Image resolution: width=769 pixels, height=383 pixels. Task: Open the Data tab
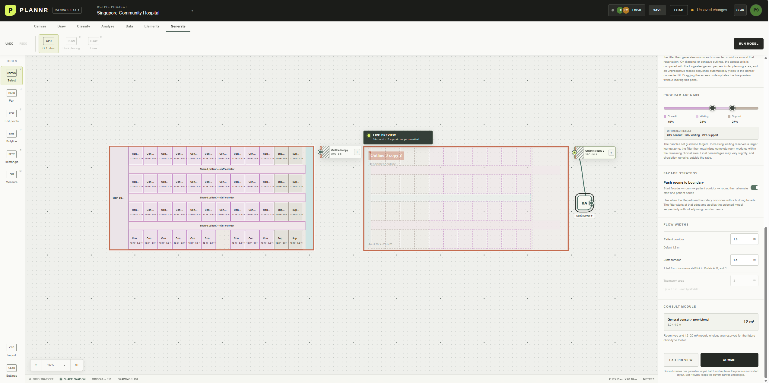129,26
